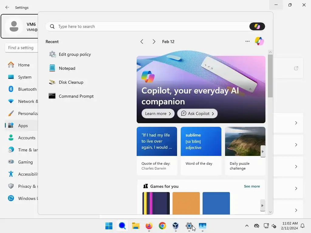Open Command Prompt from Recent list
The image size is (311, 233).
point(71,96)
